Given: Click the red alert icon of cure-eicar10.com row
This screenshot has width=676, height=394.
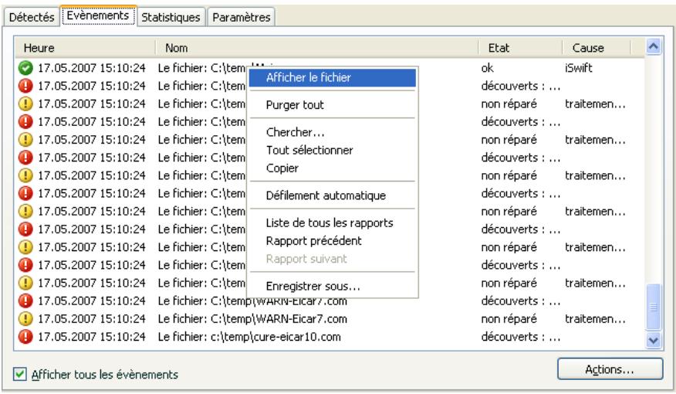Looking at the screenshot, I should point(25,337).
